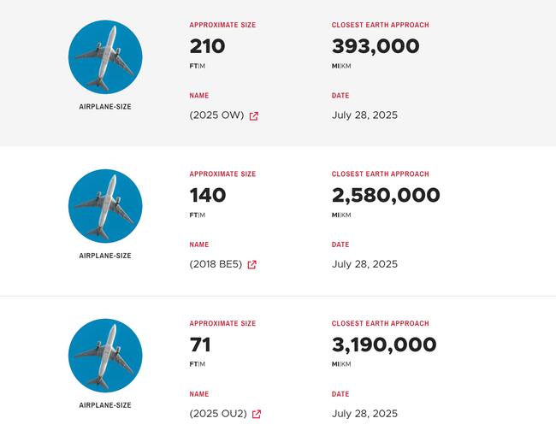The height and width of the screenshot is (442, 556).
Task: Visit the (2025 OU2) asteroid name link
Action: click(218, 414)
